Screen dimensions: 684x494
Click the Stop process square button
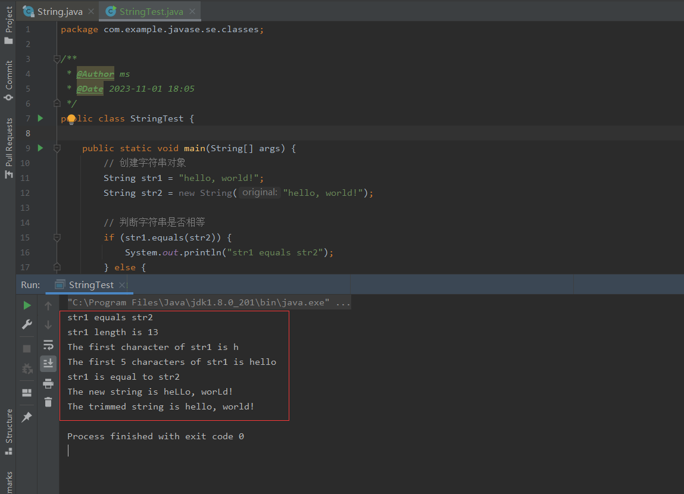pyautogui.click(x=27, y=349)
